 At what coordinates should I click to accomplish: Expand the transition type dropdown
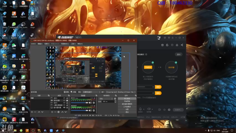(x=106, y=99)
